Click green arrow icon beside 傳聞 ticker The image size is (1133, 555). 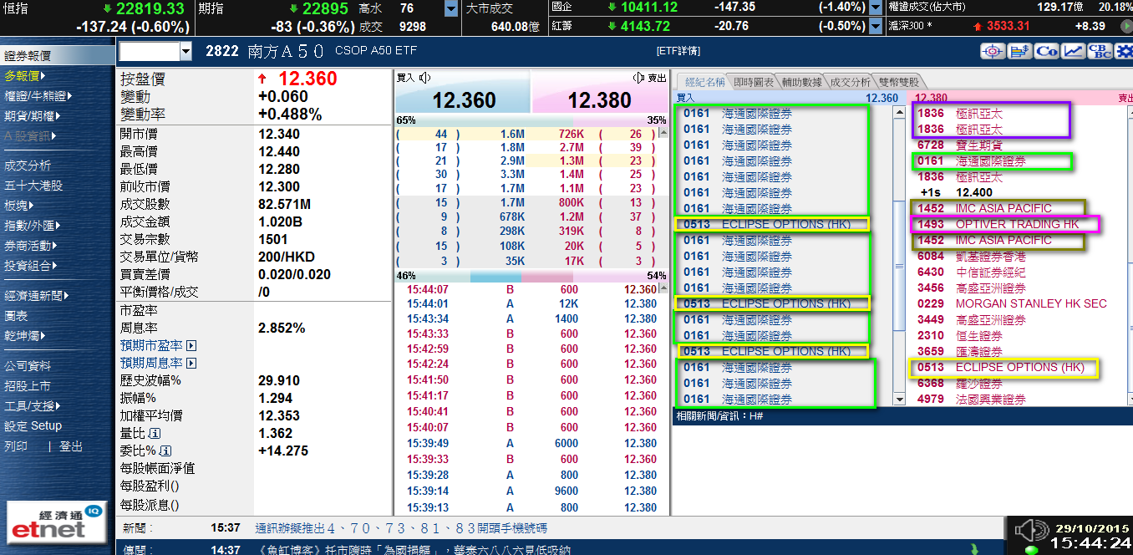coord(973,549)
